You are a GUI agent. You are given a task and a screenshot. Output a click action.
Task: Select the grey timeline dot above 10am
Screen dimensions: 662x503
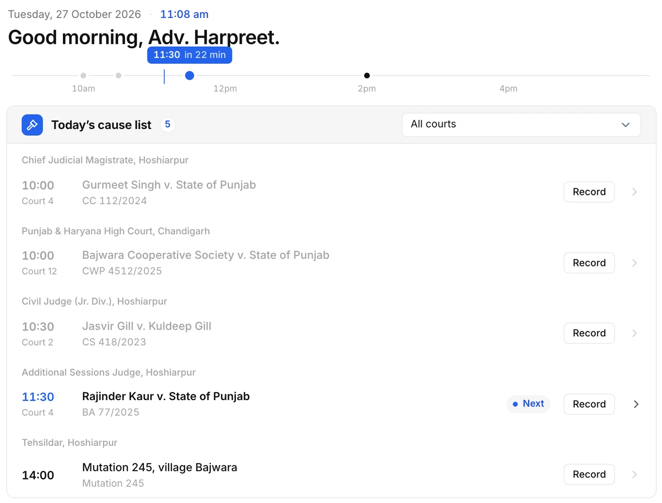click(83, 76)
